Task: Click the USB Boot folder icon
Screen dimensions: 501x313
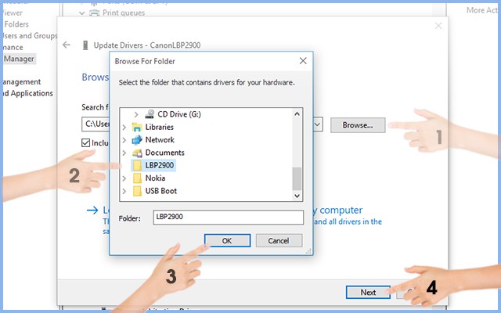Action: pos(137,191)
